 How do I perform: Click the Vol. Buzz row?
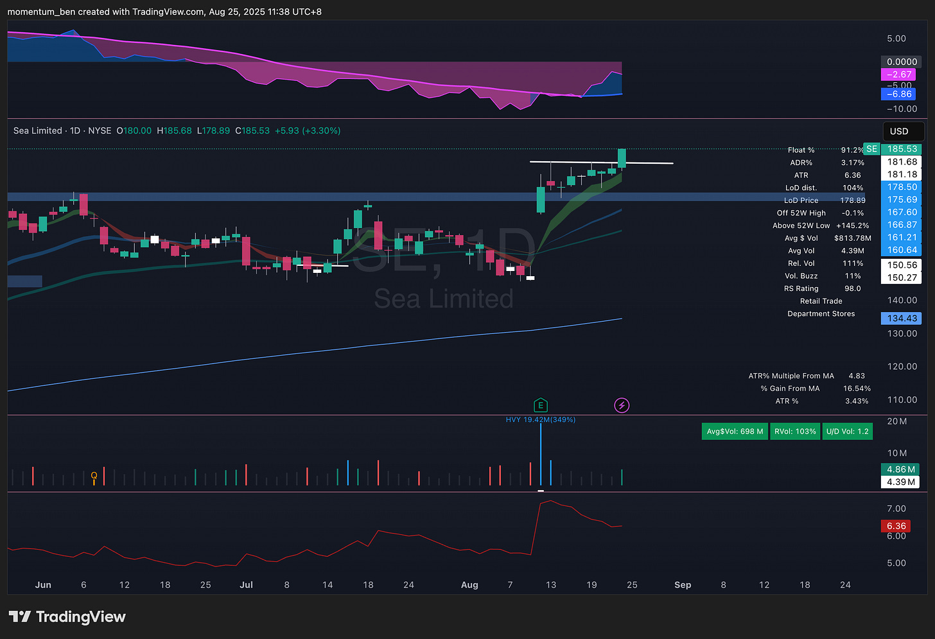823,276
